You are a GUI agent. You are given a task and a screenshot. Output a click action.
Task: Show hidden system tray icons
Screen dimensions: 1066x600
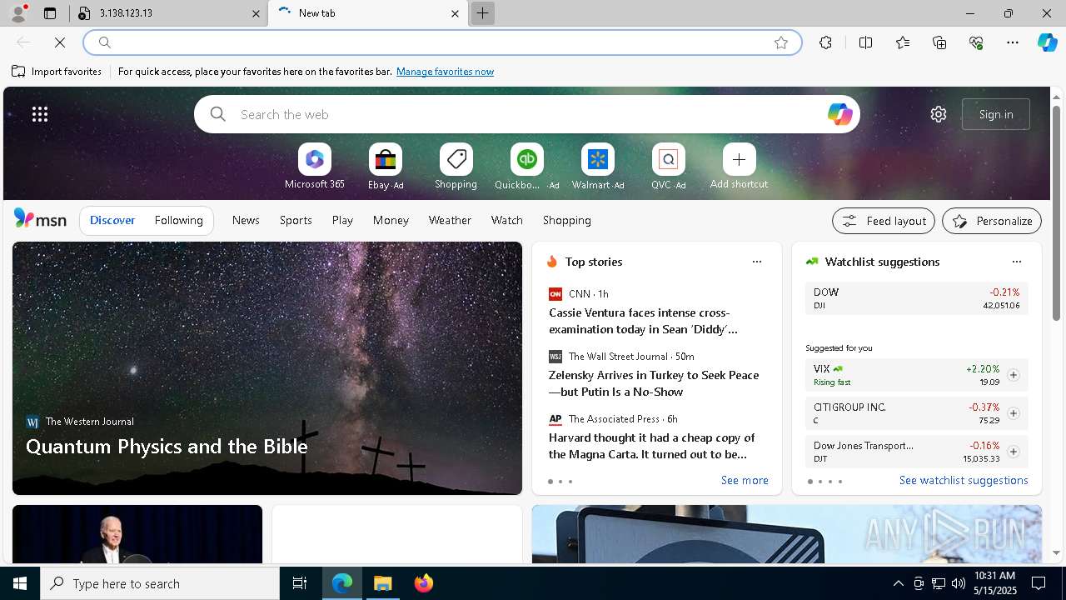[x=898, y=583]
